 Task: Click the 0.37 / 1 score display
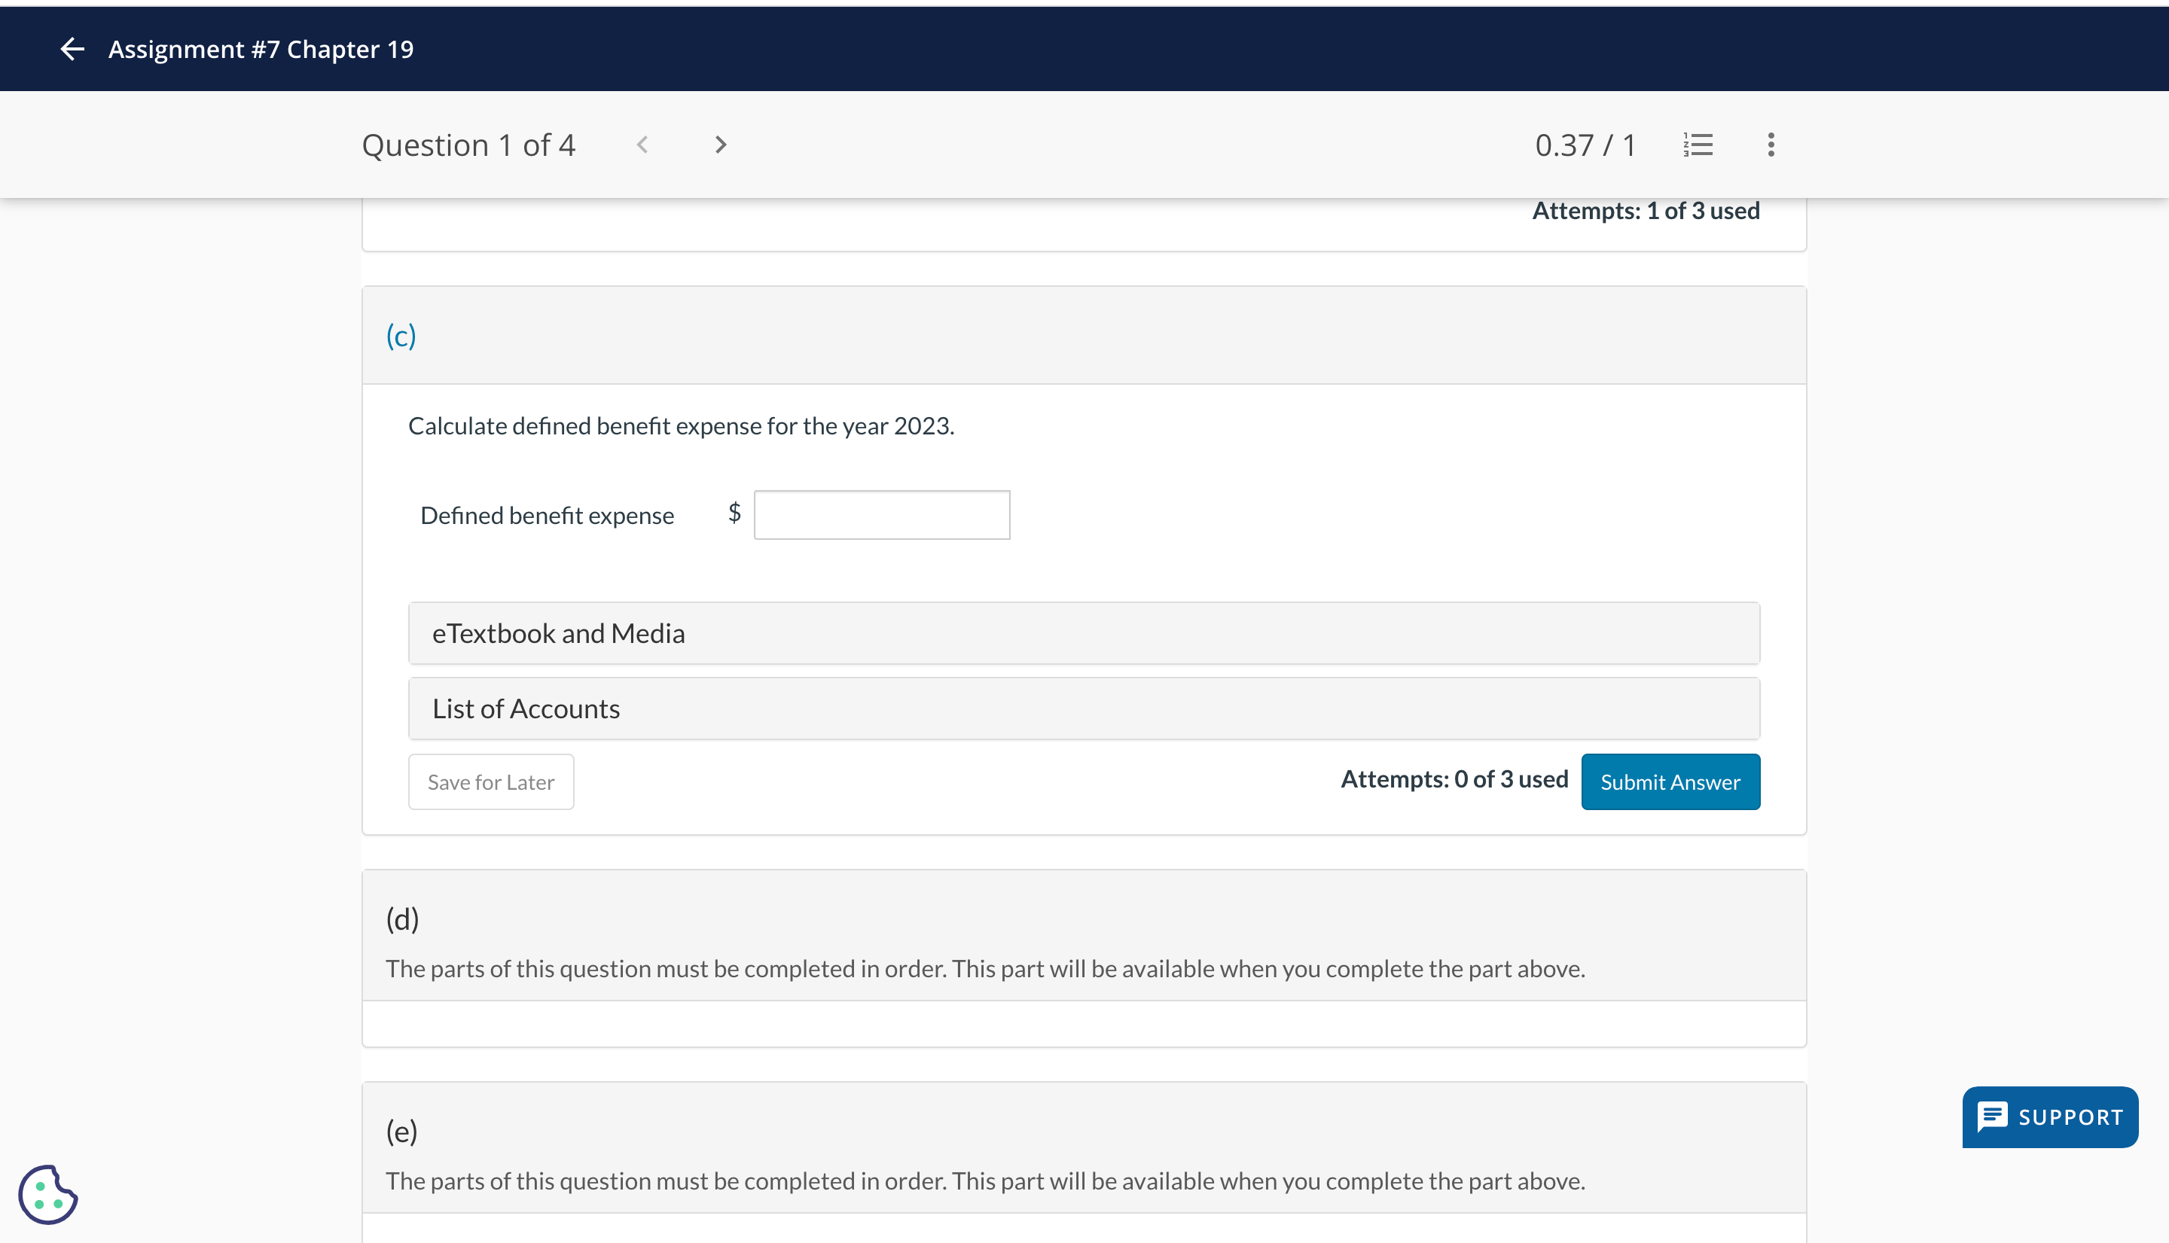point(1585,145)
